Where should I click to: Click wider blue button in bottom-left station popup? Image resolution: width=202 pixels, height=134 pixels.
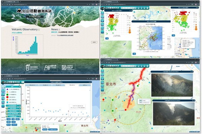click(53, 130)
